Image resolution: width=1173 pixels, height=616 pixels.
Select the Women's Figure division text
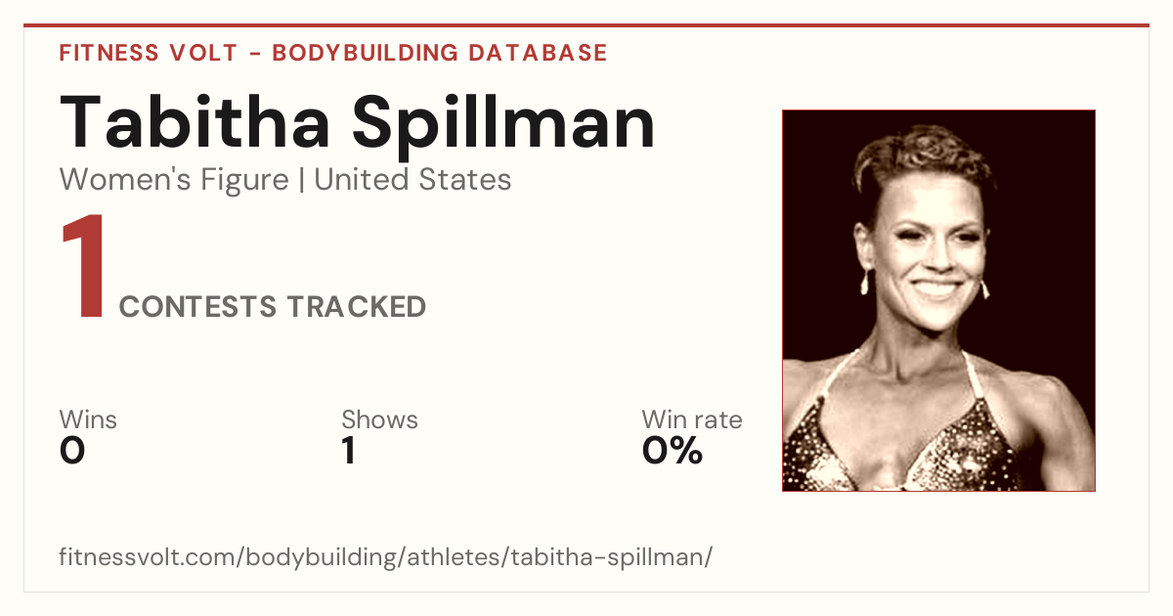(x=174, y=180)
